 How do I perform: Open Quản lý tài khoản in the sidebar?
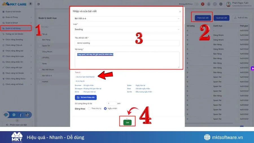coord(13,12)
